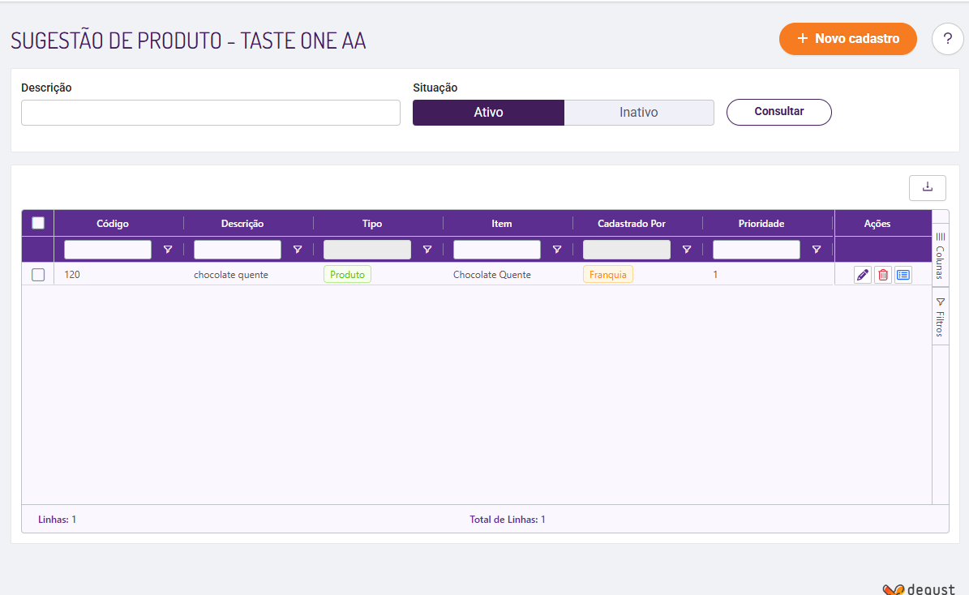The image size is (969, 595).
Task: Switch Situação to Inativo
Action: tap(639, 113)
